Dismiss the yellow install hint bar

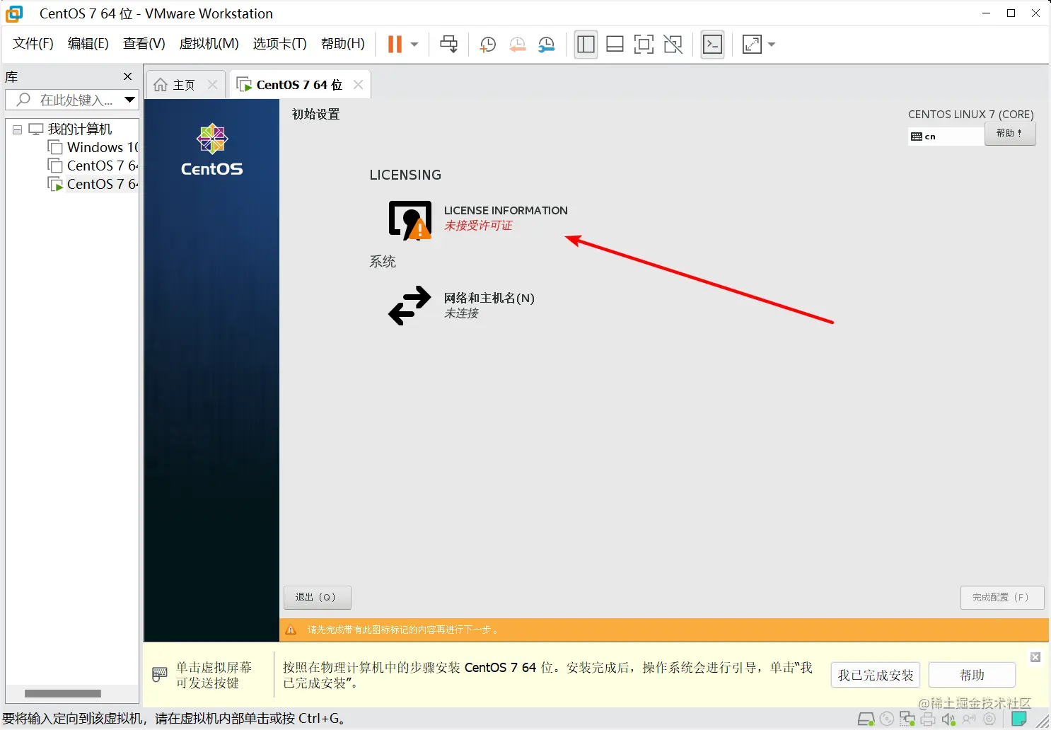click(x=1035, y=657)
